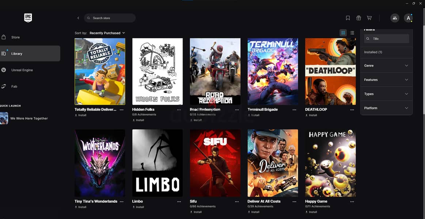425x219 pixels.
Task: Click the Epic Games logo
Action: tap(28, 18)
